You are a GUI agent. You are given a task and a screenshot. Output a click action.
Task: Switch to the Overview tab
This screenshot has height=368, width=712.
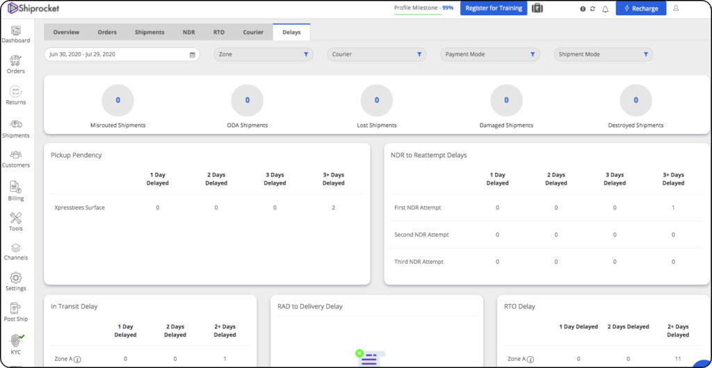pos(66,32)
